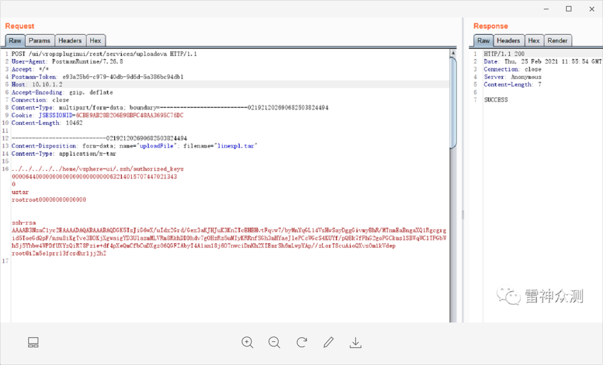Click the Postman-Token header line
The image size is (603, 365).
[x=98, y=77]
